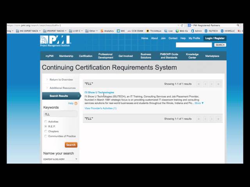Image resolution: width=250 pixels, height=187 pixels.
Task: Open the Professional Development menu
Action: [105, 56]
